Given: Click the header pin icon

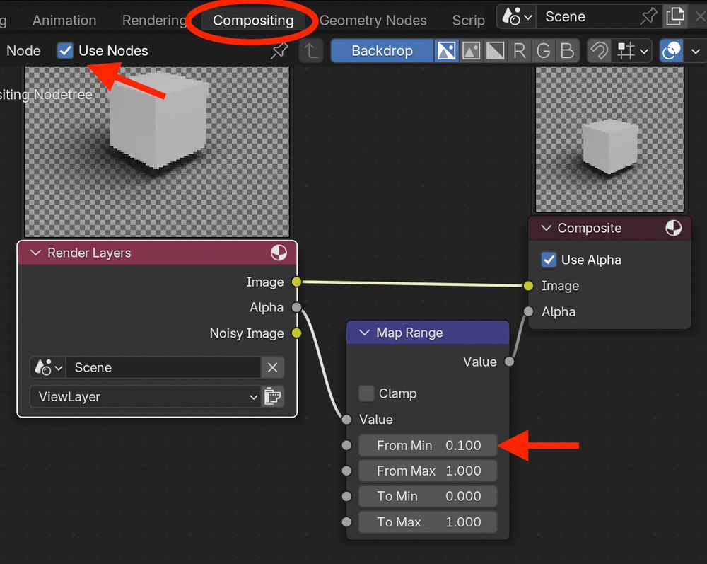Looking at the screenshot, I should point(279,50).
